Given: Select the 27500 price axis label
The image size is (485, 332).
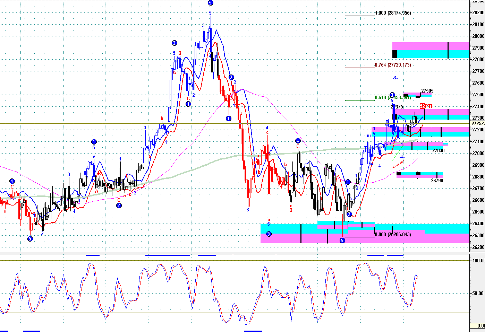Looking at the screenshot, I should click(x=478, y=95).
